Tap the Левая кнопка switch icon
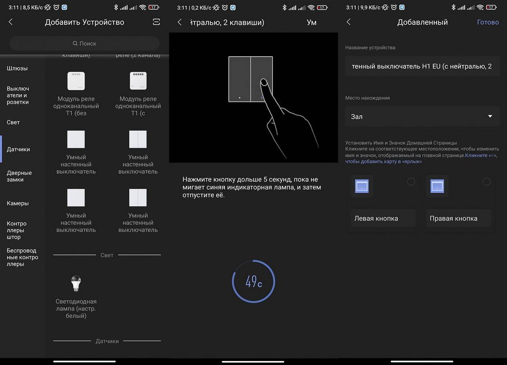The height and width of the screenshot is (365, 507). coord(362,186)
